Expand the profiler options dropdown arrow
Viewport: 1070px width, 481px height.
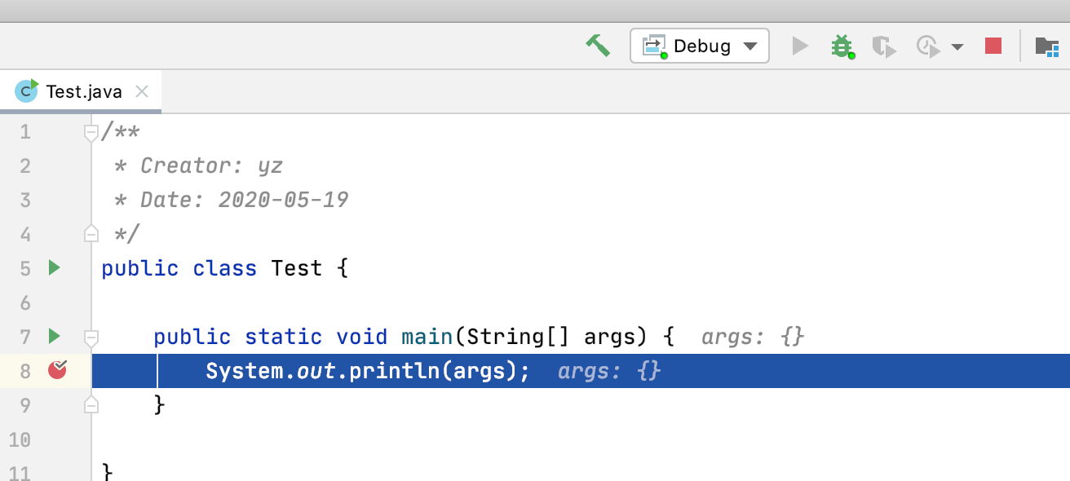coord(957,46)
